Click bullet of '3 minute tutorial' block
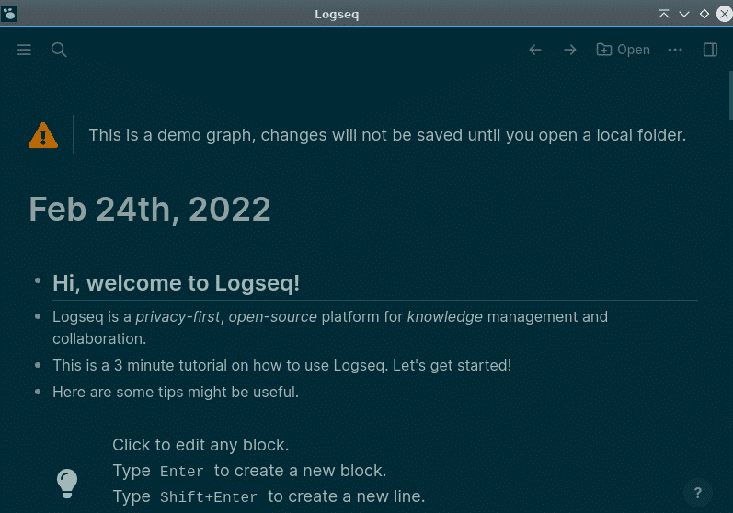This screenshot has width=733, height=513. [x=38, y=365]
